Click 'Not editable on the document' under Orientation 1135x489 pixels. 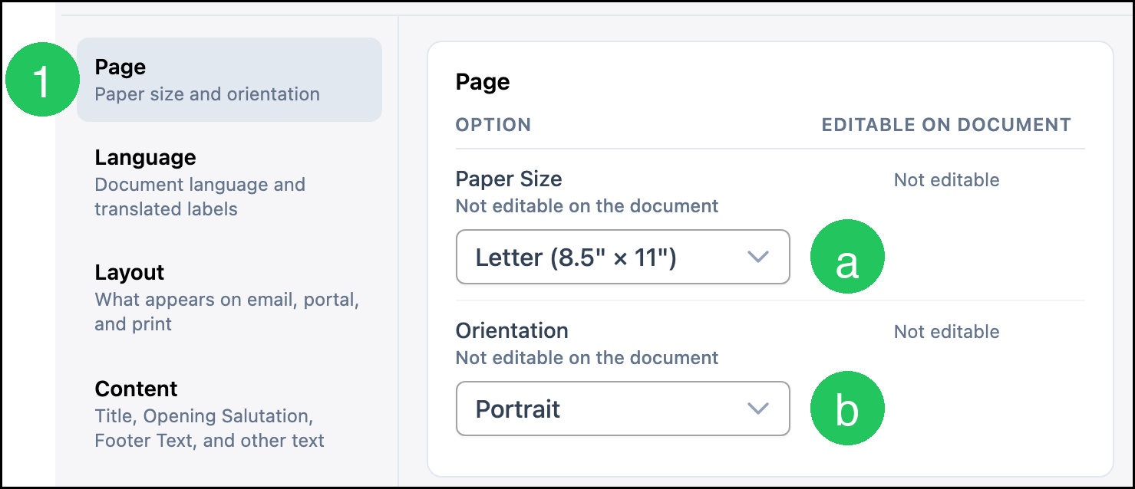(x=587, y=358)
